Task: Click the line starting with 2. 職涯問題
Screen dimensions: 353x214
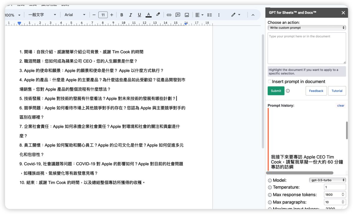Action: 78,61
